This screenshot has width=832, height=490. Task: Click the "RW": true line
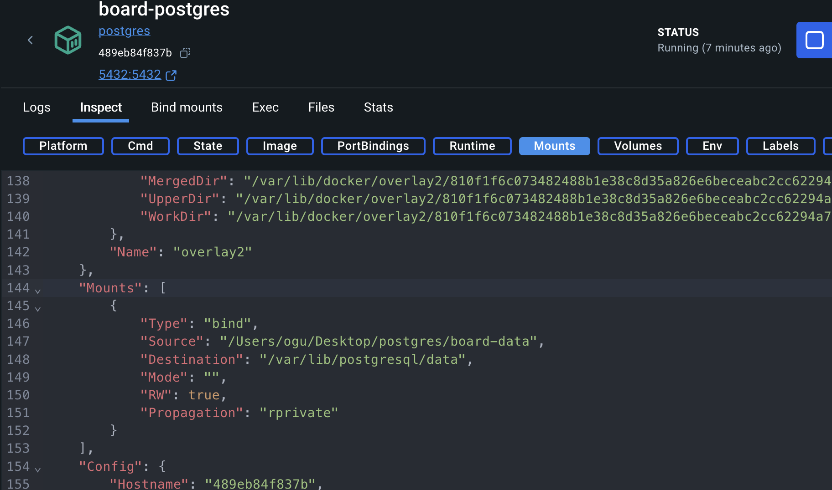pos(183,395)
